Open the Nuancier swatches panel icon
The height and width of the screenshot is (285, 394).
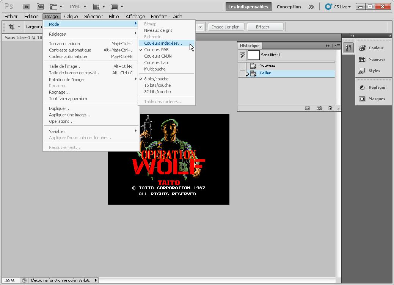coord(362,59)
